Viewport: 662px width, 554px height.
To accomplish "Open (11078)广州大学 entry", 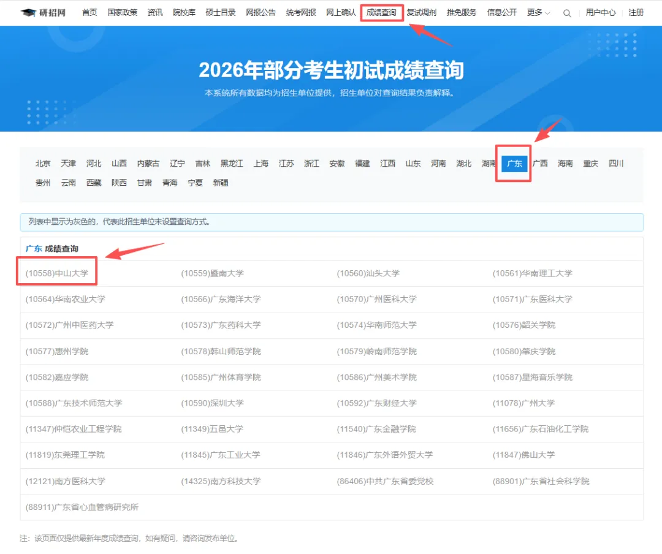I will [x=523, y=403].
